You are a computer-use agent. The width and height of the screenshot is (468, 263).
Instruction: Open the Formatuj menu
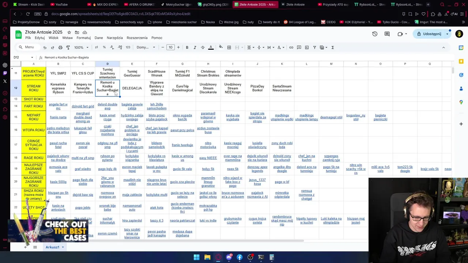tap(83, 38)
